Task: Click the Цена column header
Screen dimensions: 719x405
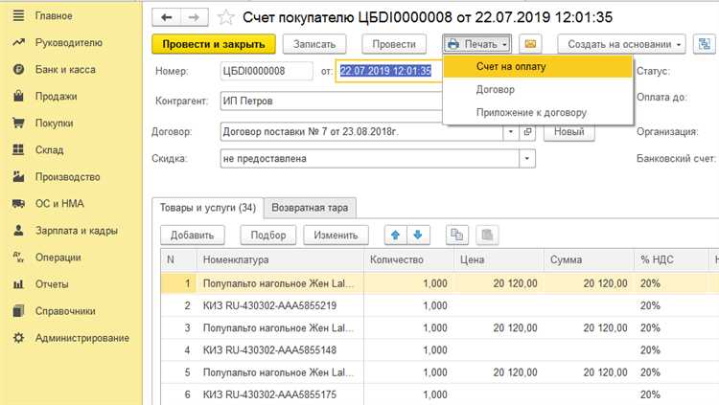Action: click(x=499, y=259)
